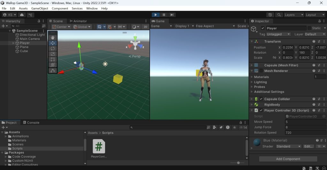Screen dimensions: 327x170
Task: Switch to the Console tab
Action: tap(31, 122)
